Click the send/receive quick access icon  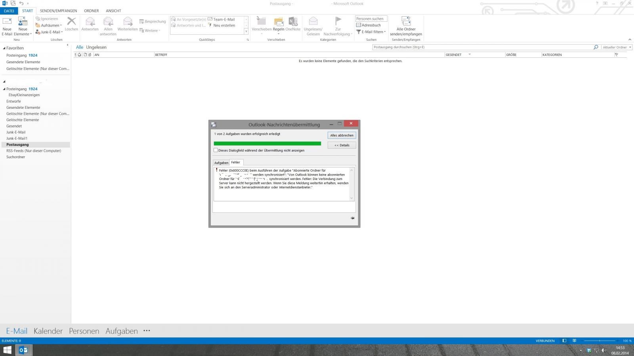[x=13, y=3]
